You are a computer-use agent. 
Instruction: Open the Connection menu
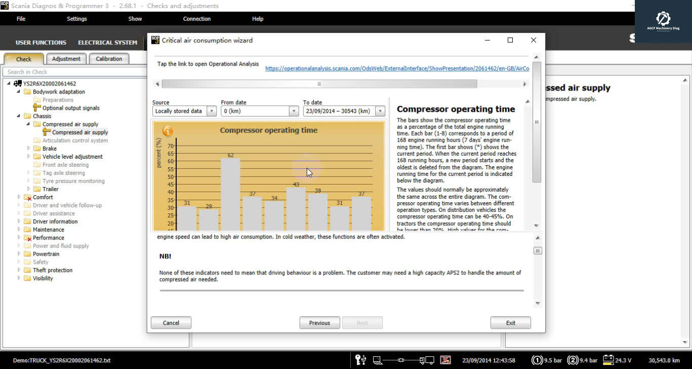(x=197, y=19)
